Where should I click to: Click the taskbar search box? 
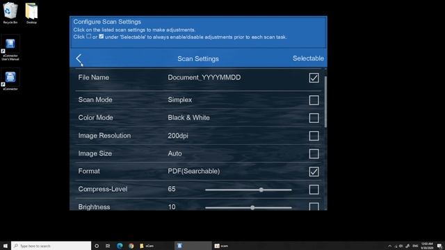51,246
